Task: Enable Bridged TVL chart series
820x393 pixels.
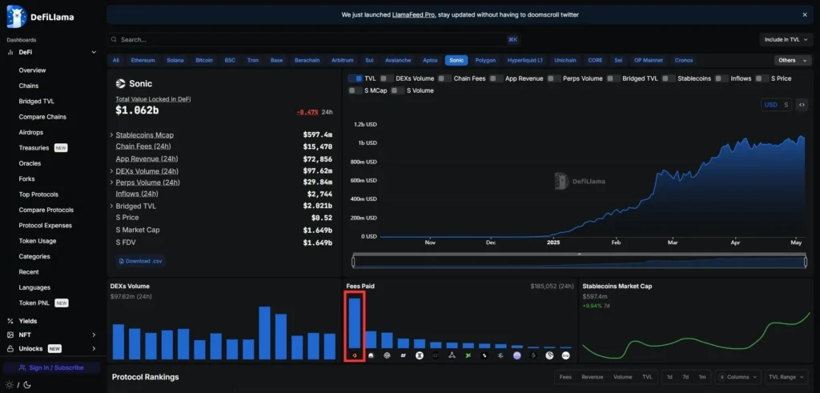Action: coord(614,78)
